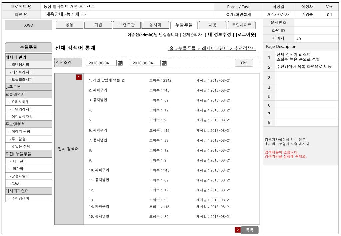Click breadcrumb link 레시피파인더
This screenshot has width=341, height=236.
pos(215,48)
